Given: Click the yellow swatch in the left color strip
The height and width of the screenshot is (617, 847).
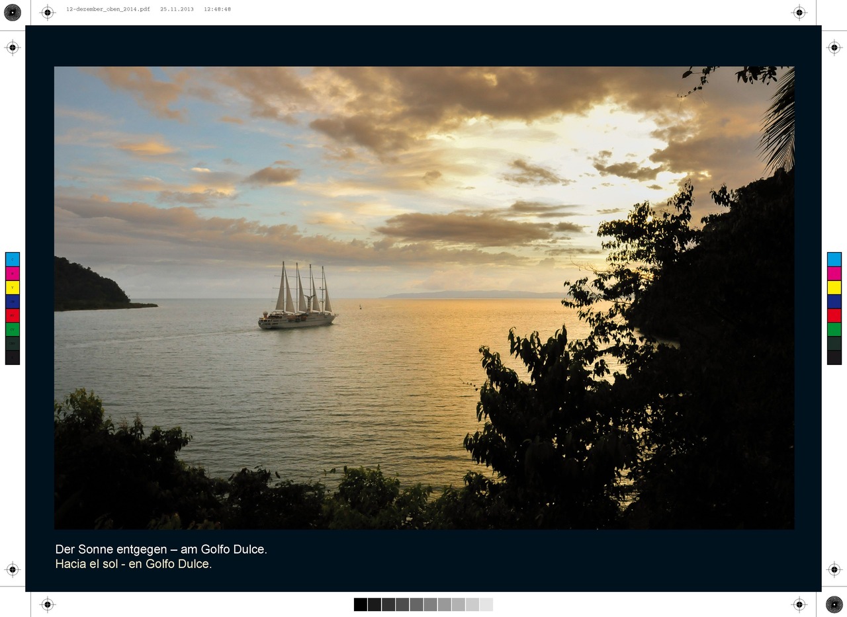Looking at the screenshot, I should point(13,288).
